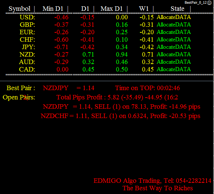Click the GBP Max D1 value 0.16
The width and height of the screenshot is (214, 194).
[x=122, y=25]
